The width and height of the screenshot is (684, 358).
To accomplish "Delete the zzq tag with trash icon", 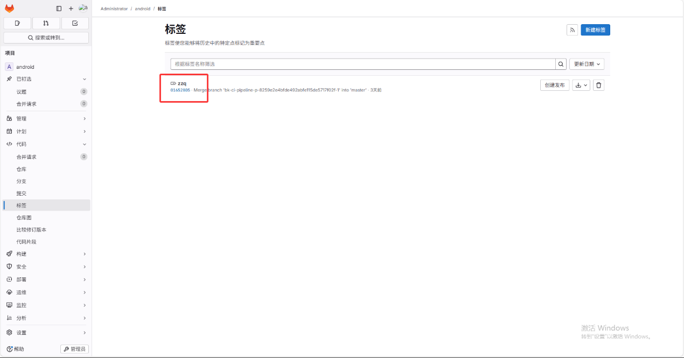I will [x=598, y=85].
